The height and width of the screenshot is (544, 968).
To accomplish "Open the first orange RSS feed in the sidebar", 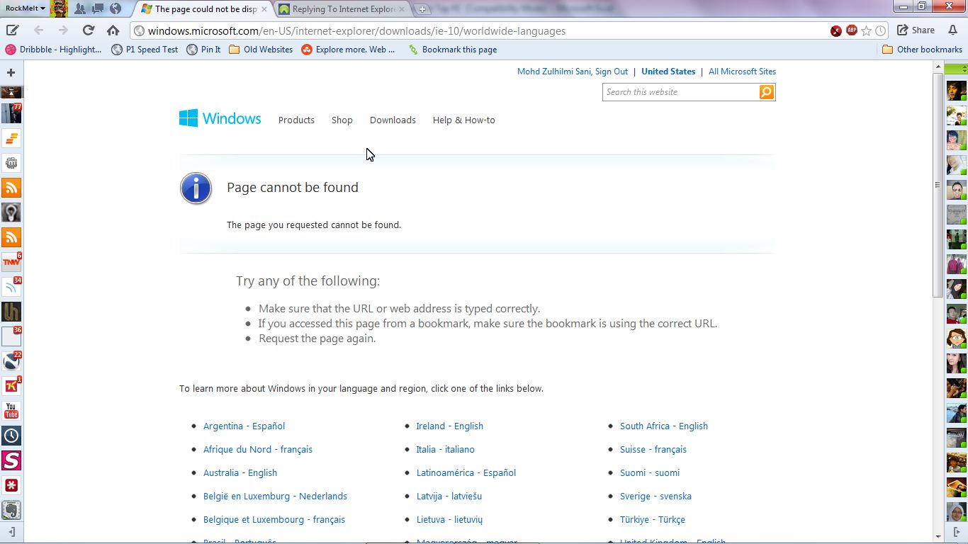I will tap(11, 188).
